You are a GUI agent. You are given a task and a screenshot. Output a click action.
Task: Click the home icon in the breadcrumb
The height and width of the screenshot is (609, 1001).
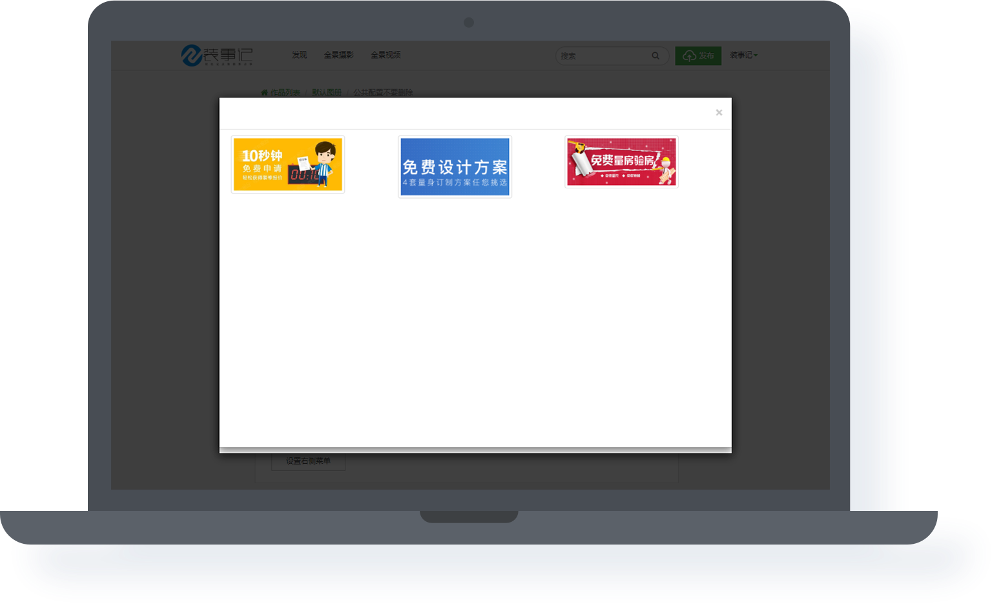tap(264, 93)
